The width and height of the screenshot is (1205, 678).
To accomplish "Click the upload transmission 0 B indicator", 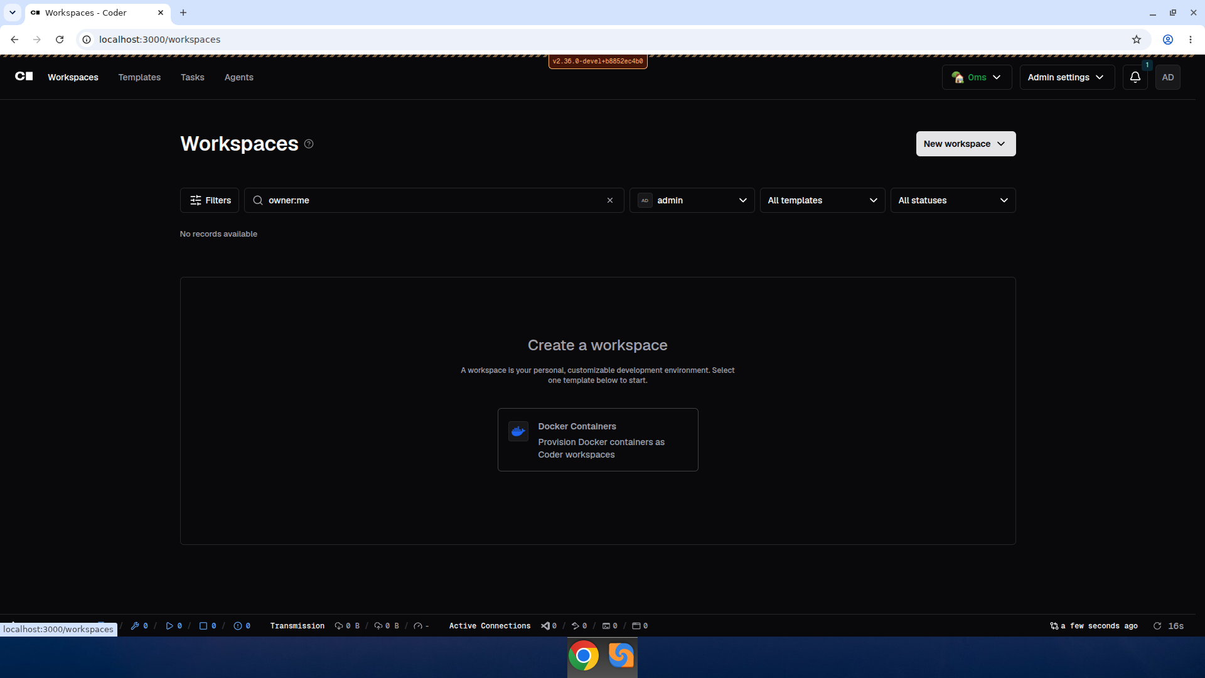I will (387, 626).
